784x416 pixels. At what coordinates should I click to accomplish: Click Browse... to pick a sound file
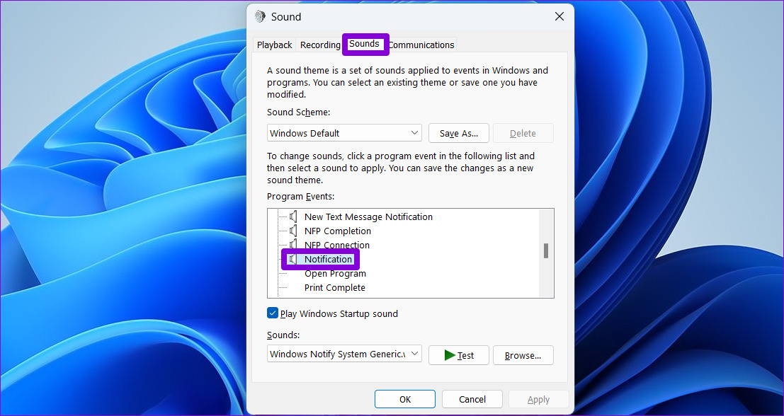[x=523, y=355]
